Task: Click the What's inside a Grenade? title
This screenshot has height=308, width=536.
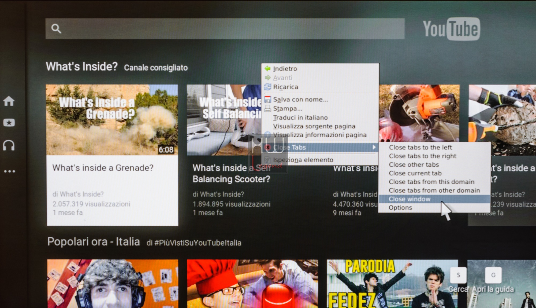Action: coord(103,168)
